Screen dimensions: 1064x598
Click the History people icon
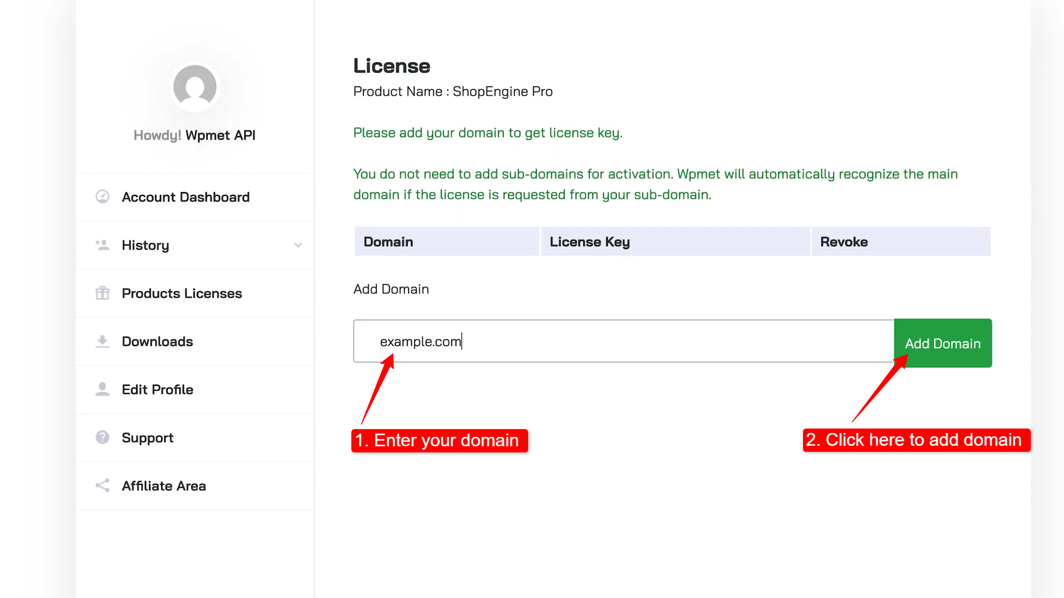(103, 245)
